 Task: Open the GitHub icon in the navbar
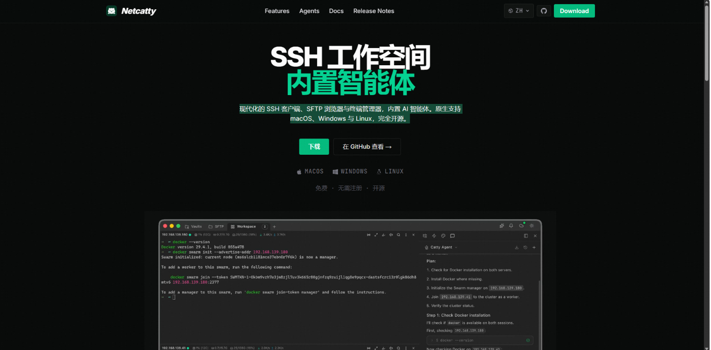544,11
